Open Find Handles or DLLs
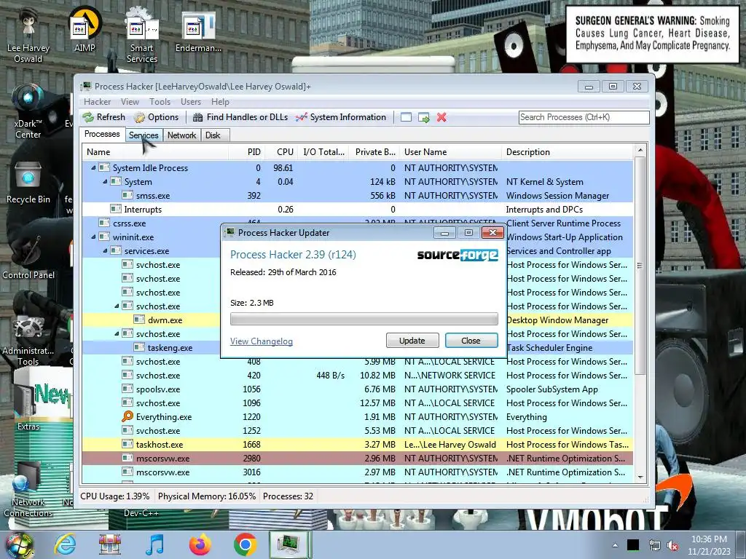The height and width of the screenshot is (559, 746). (x=240, y=117)
